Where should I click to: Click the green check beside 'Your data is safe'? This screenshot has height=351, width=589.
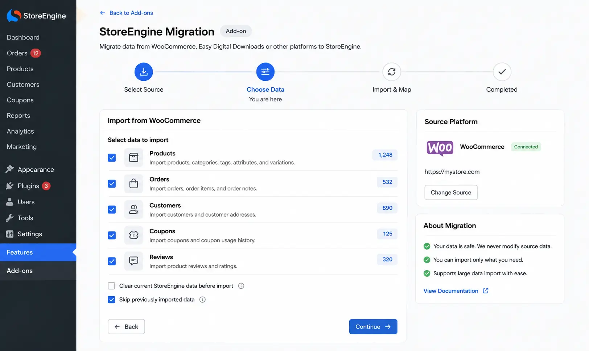point(427,246)
